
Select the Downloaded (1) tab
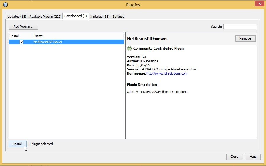[75, 16]
